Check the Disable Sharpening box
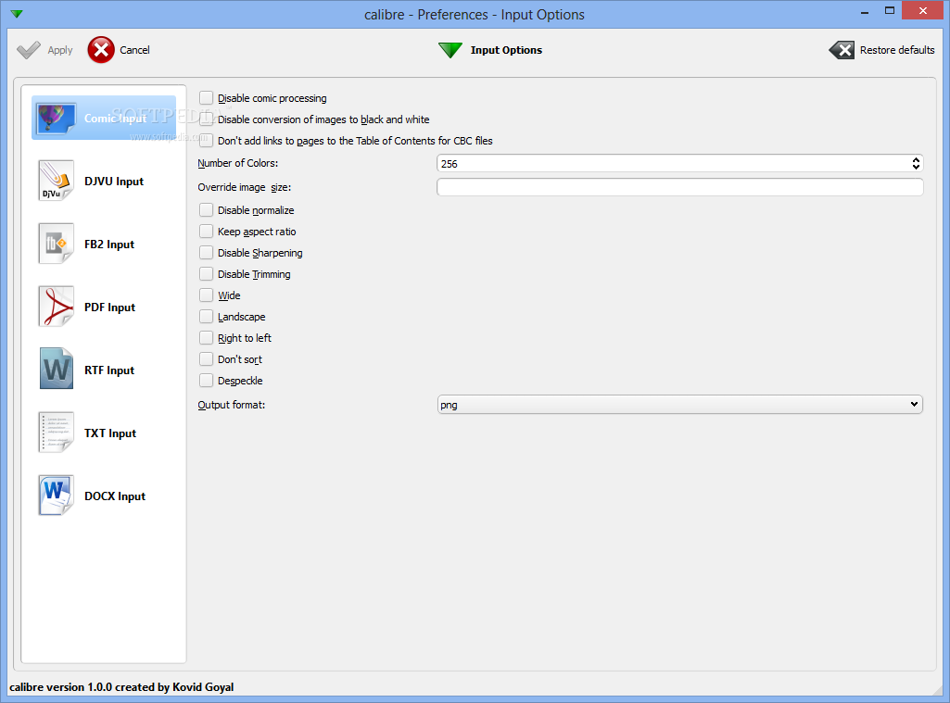Image resolution: width=950 pixels, height=703 pixels. [x=207, y=253]
